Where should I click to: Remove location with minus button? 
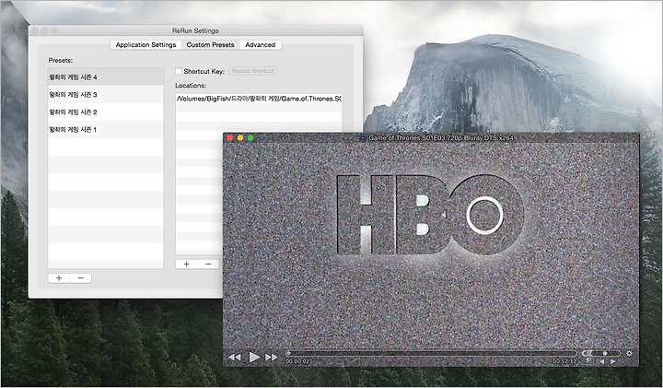point(208,264)
